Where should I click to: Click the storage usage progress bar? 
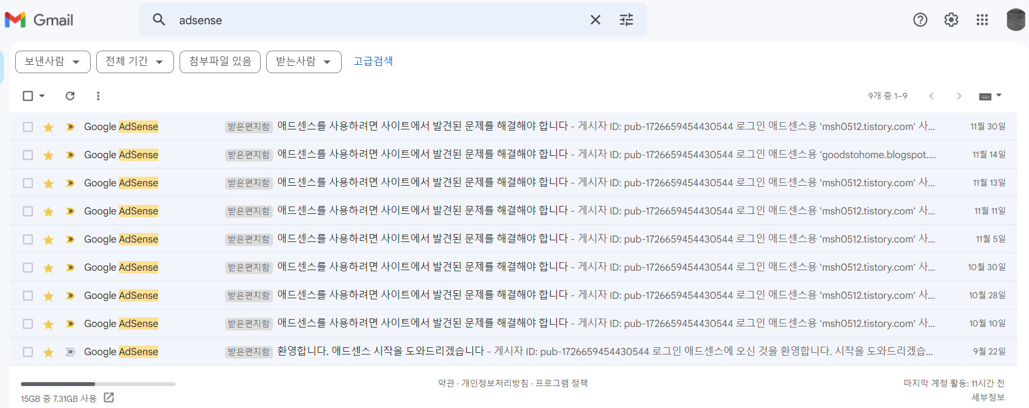tap(98, 384)
